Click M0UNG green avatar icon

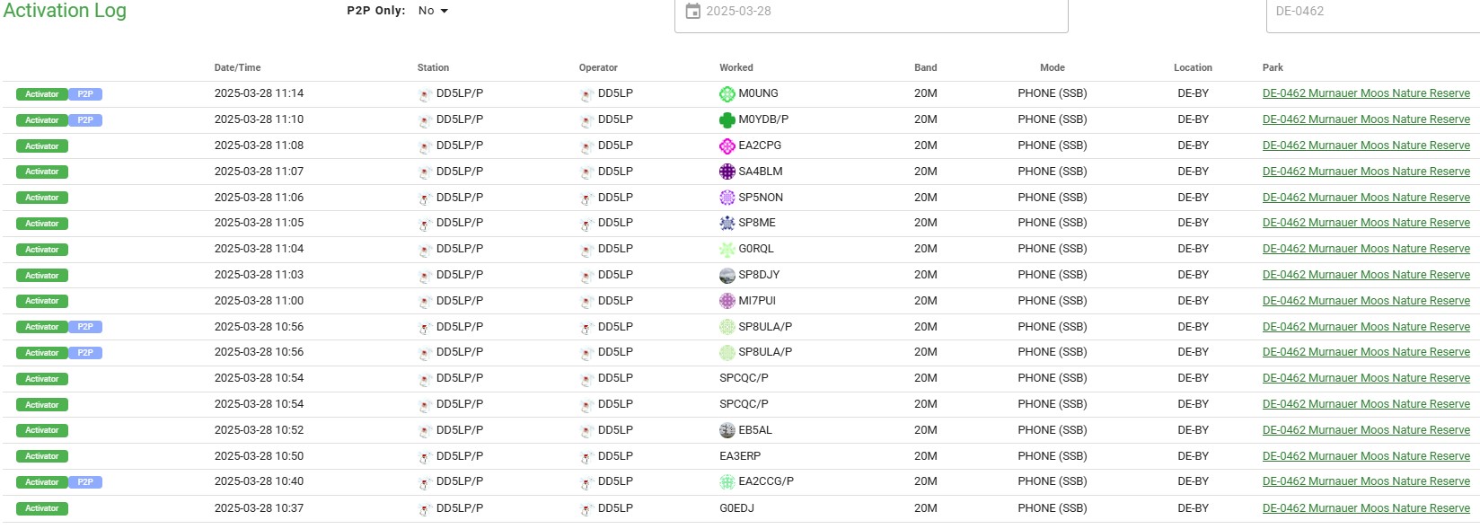(x=727, y=93)
